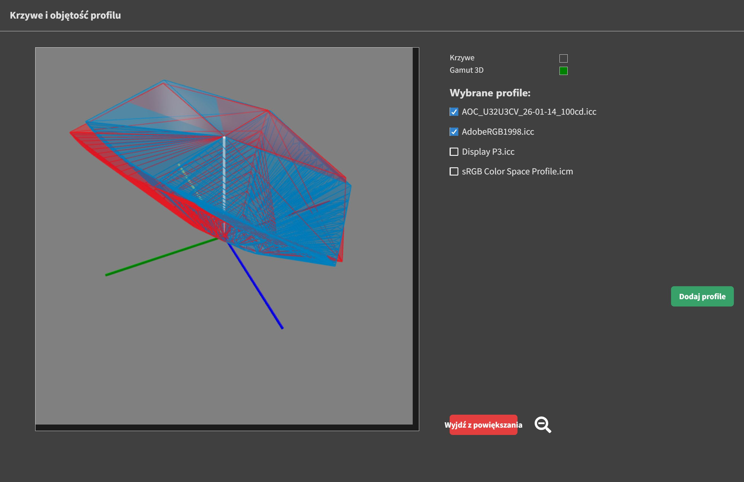
Task: Enable the sRGB Color Space Profile checkbox
Action: pyautogui.click(x=454, y=172)
